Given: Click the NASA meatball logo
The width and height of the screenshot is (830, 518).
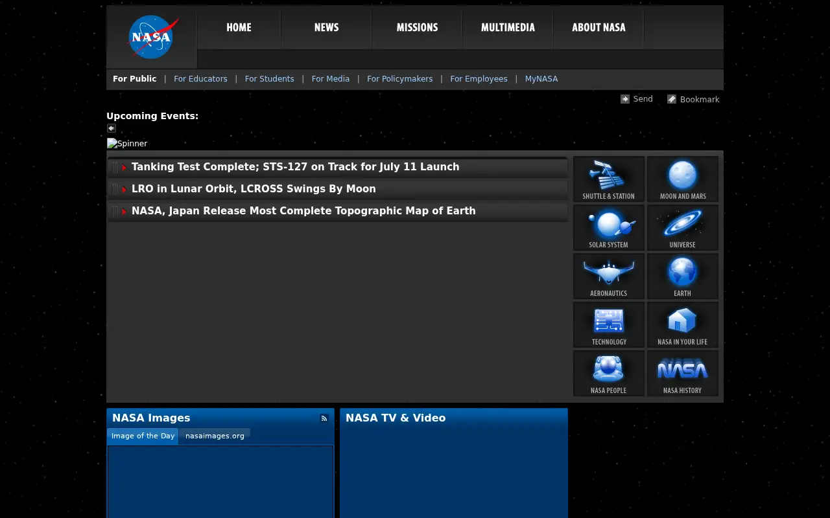Looking at the screenshot, I should point(153,37).
